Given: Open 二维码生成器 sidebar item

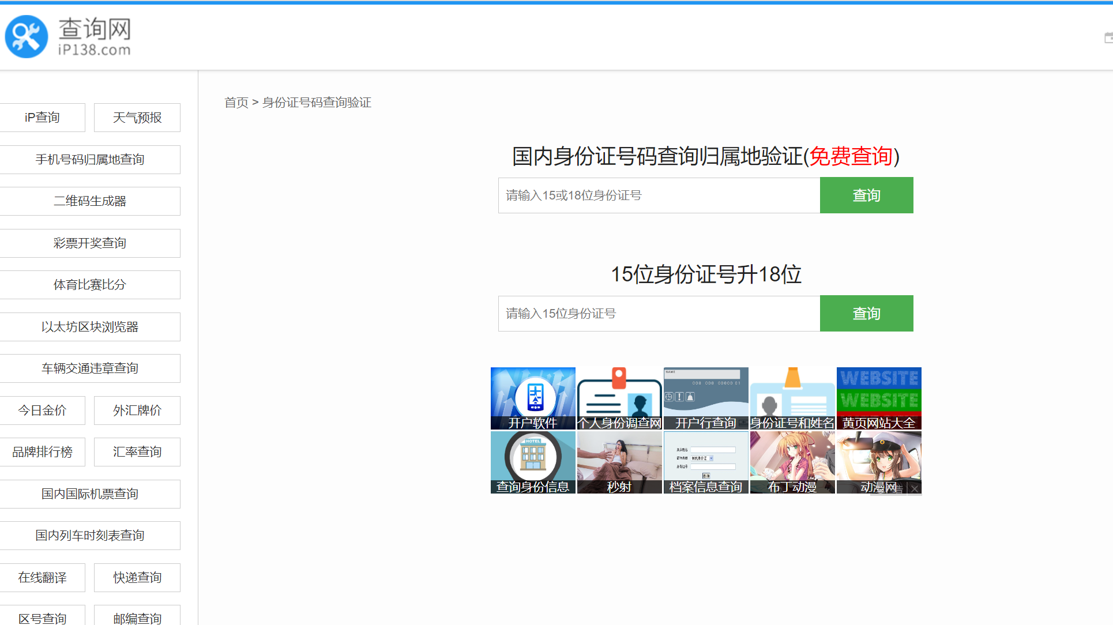Looking at the screenshot, I should [90, 201].
